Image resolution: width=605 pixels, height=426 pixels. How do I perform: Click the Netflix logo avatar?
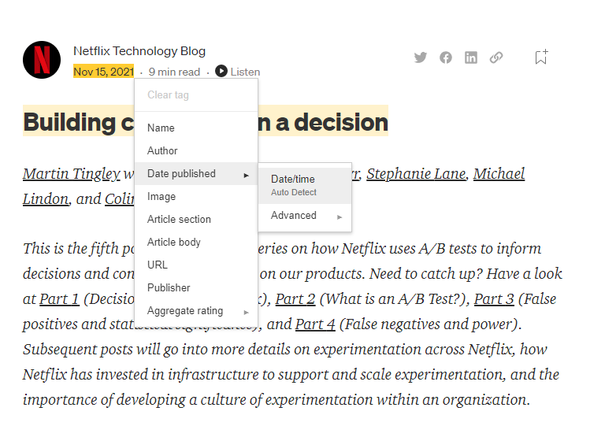(x=42, y=60)
